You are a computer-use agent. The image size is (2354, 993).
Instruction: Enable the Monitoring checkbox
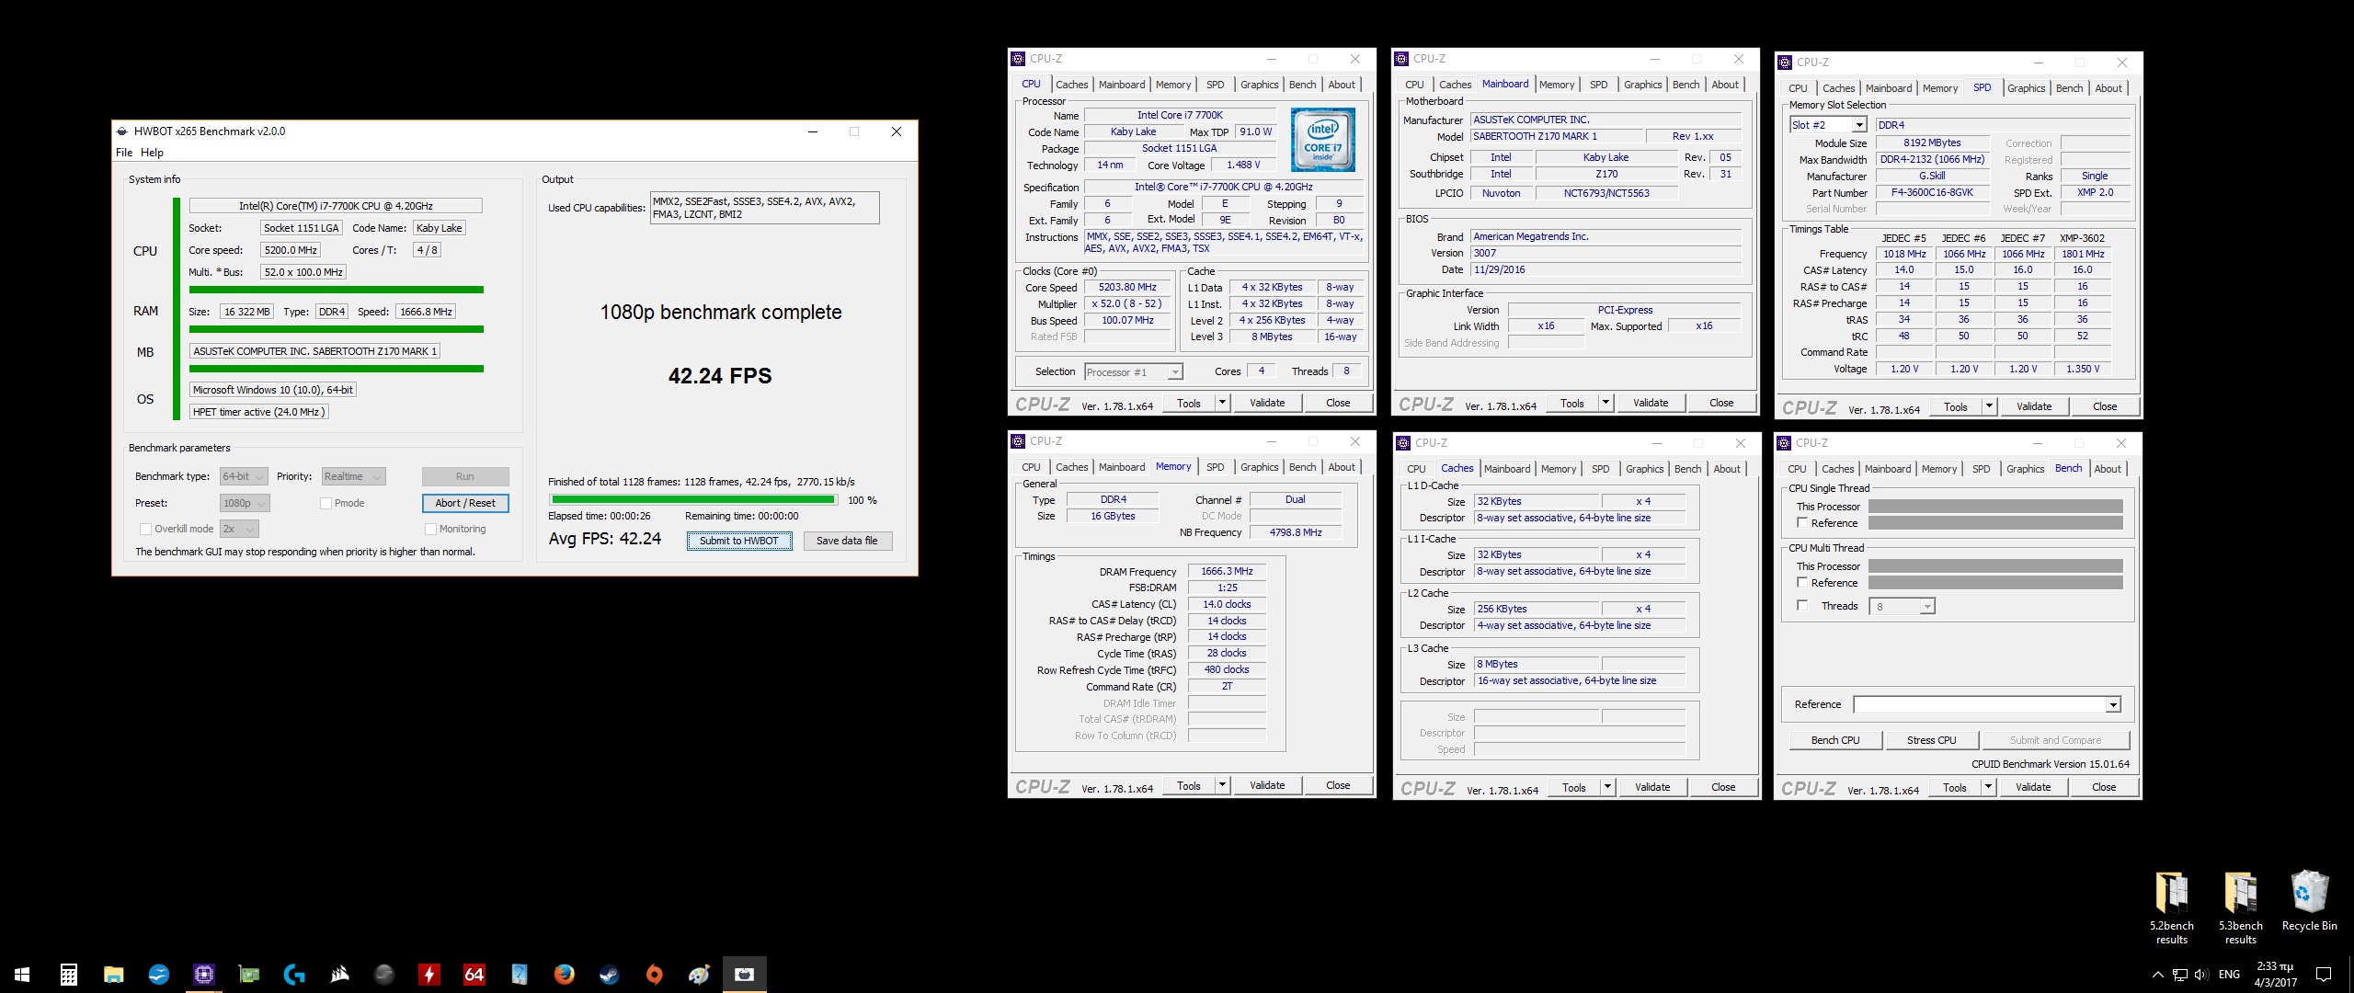430,529
